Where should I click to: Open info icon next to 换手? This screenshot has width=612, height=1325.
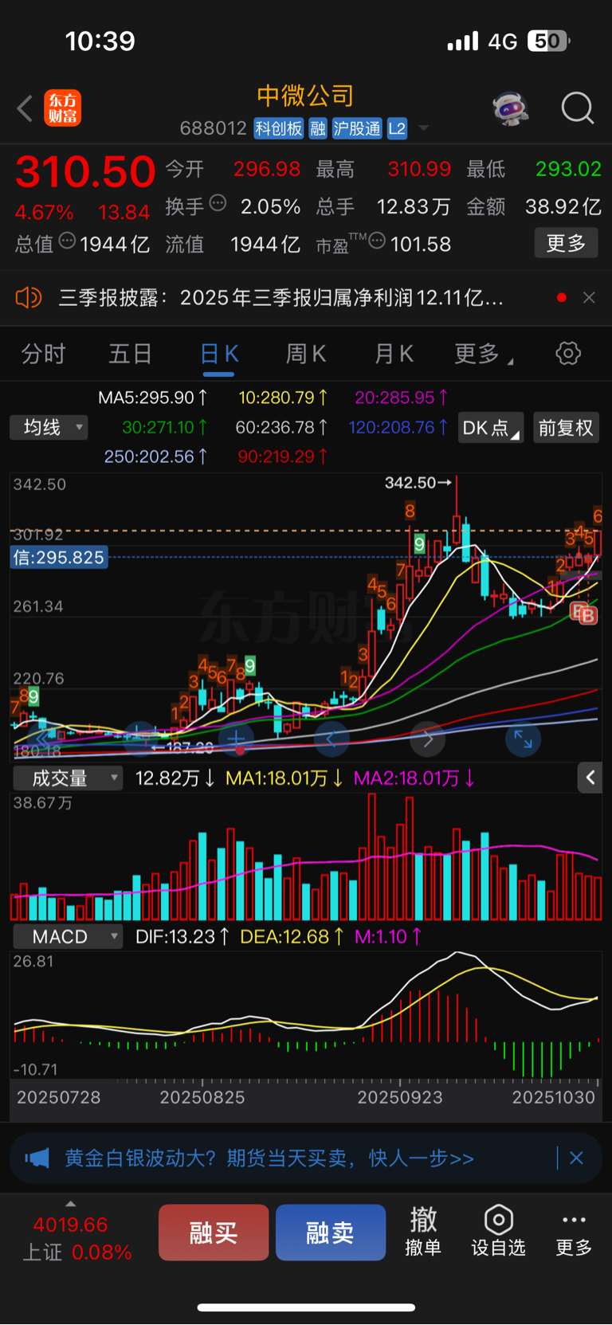pos(218,203)
